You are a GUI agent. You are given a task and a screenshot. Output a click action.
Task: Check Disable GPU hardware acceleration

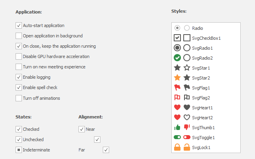click(19, 56)
